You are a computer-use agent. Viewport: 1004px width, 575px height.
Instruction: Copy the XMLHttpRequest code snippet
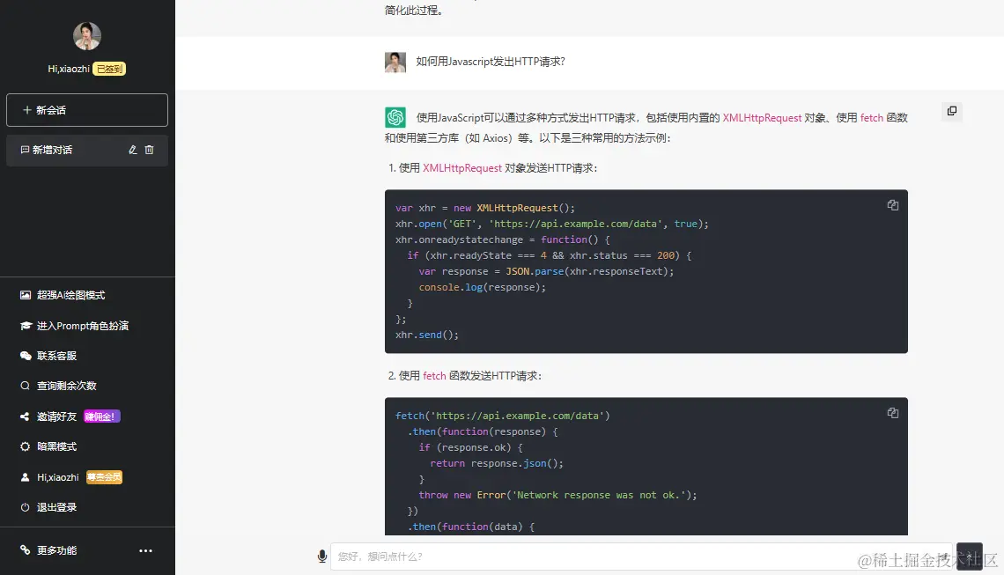(892, 204)
